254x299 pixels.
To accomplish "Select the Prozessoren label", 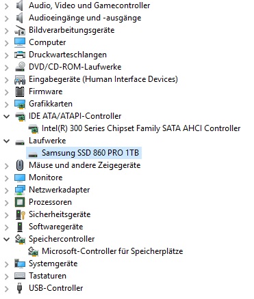I will [50, 202].
